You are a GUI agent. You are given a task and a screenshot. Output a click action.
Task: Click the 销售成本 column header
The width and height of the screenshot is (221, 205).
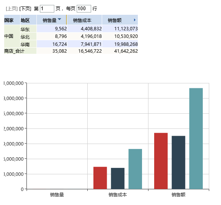click(x=84, y=20)
